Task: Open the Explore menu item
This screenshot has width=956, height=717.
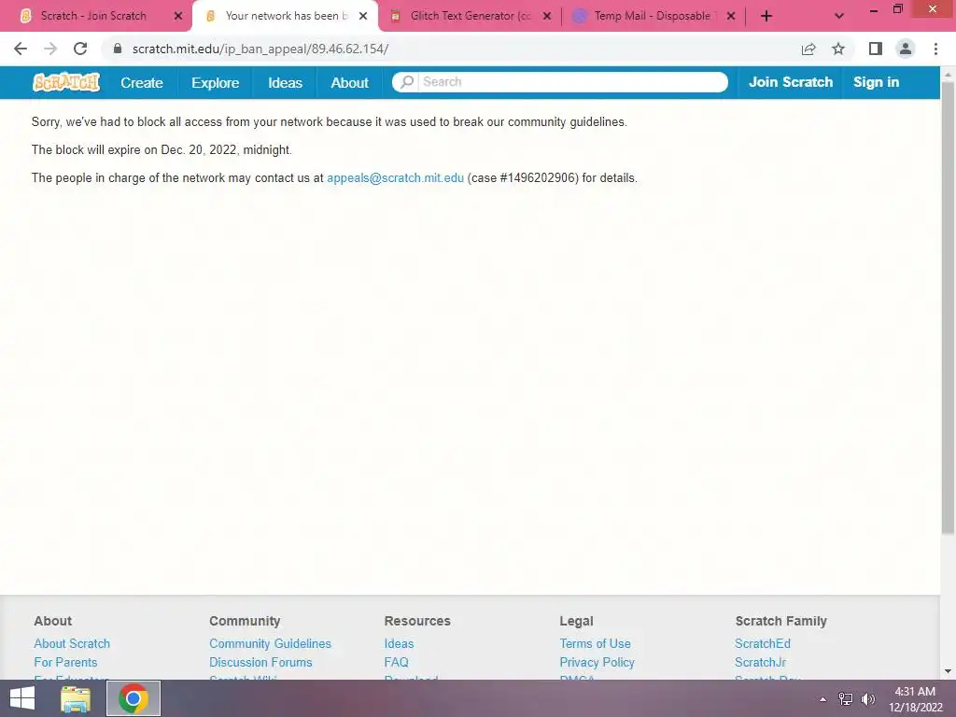Action: coord(216,83)
